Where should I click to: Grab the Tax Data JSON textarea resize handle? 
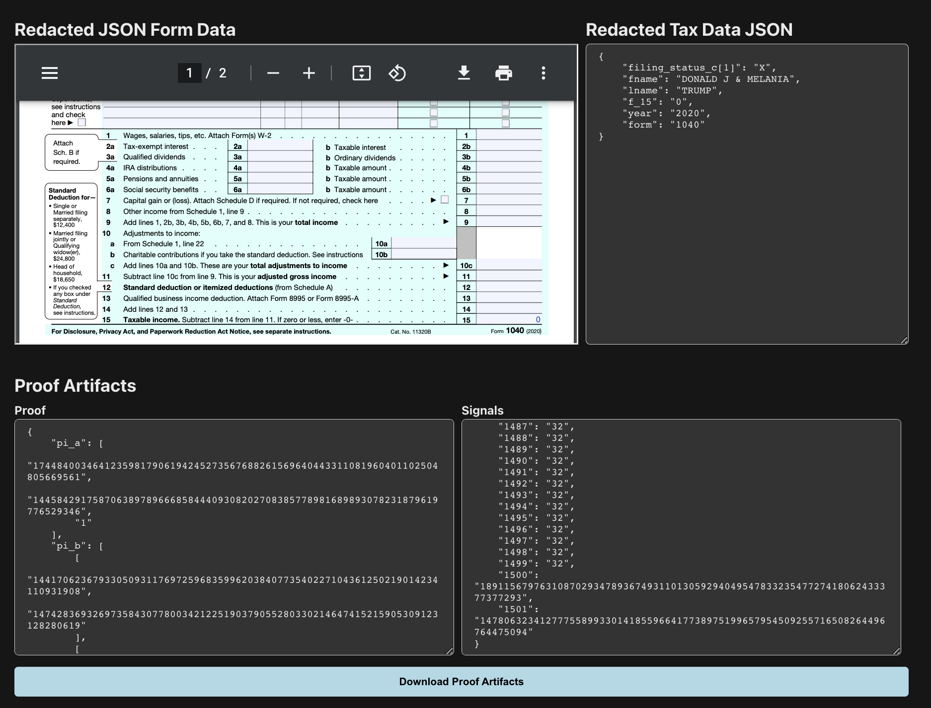(904, 340)
